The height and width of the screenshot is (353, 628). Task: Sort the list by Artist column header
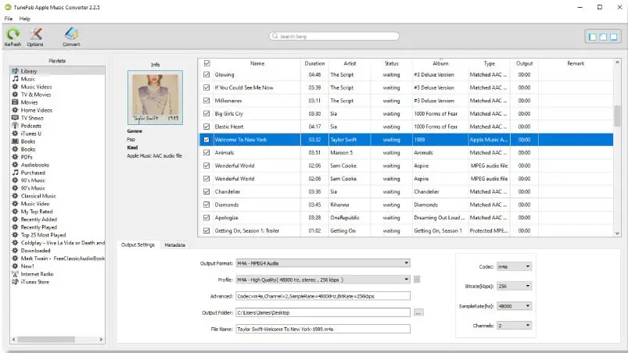click(x=350, y=63)
